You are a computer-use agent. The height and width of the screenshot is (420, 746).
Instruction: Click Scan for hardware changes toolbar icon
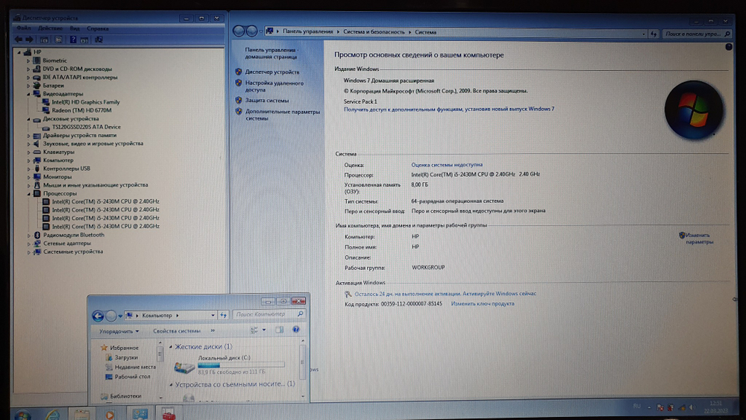pos(99,40)
